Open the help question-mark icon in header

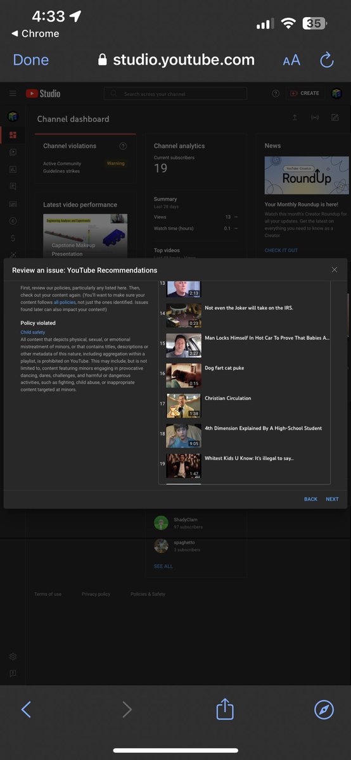276,93
